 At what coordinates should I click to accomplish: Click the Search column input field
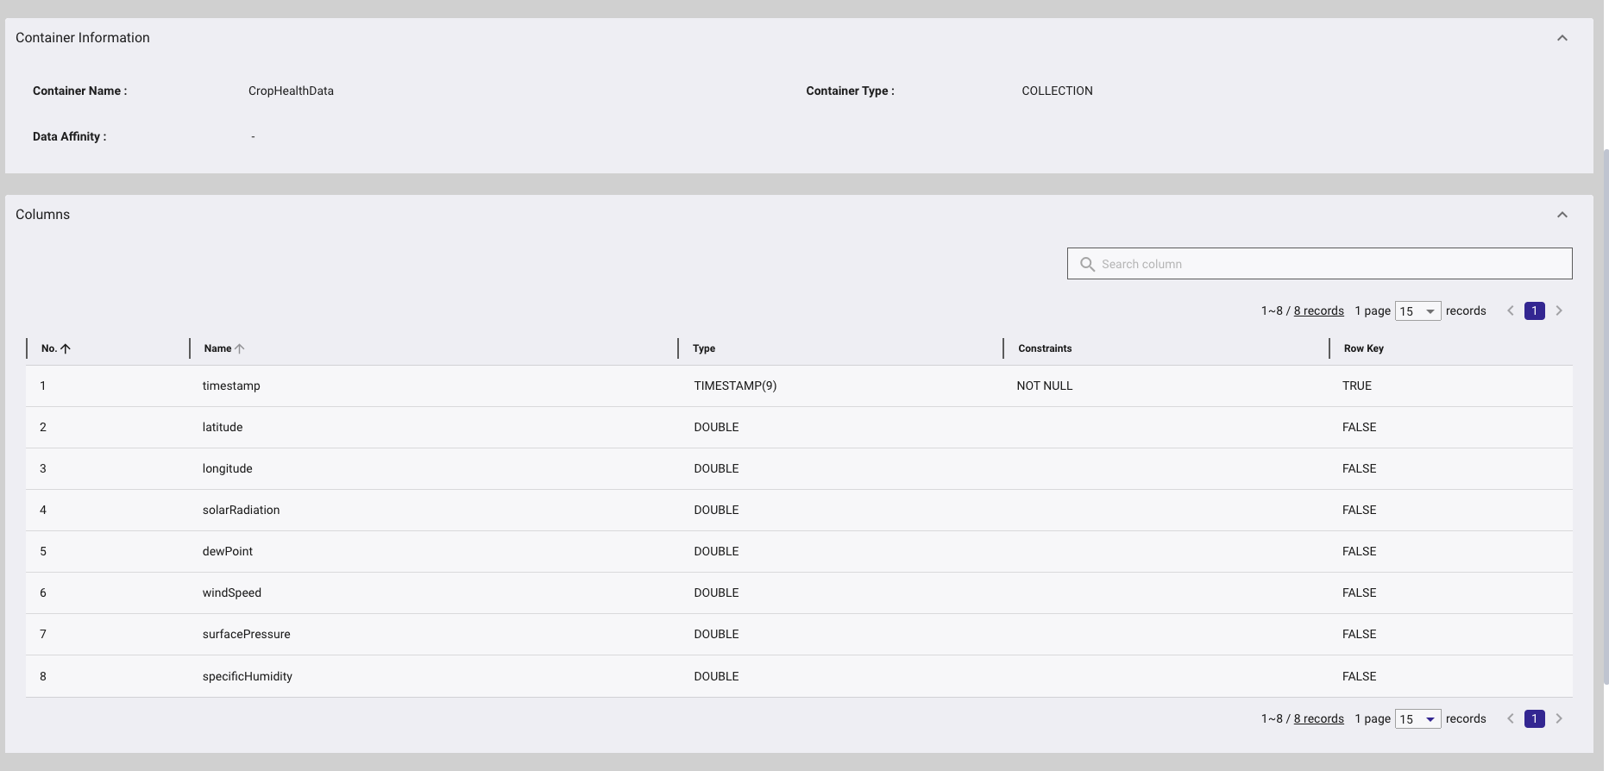pos(1329,264)
